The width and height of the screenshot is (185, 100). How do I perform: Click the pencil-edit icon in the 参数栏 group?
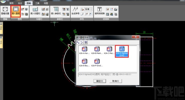[x=64, y=9]
